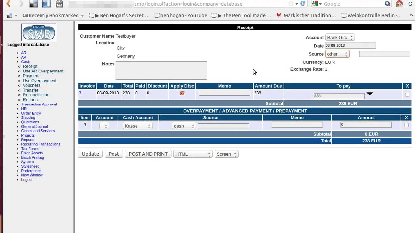Click the Date field showing 03-09-2013
The image size is (415, 233).
click(350, 46)
